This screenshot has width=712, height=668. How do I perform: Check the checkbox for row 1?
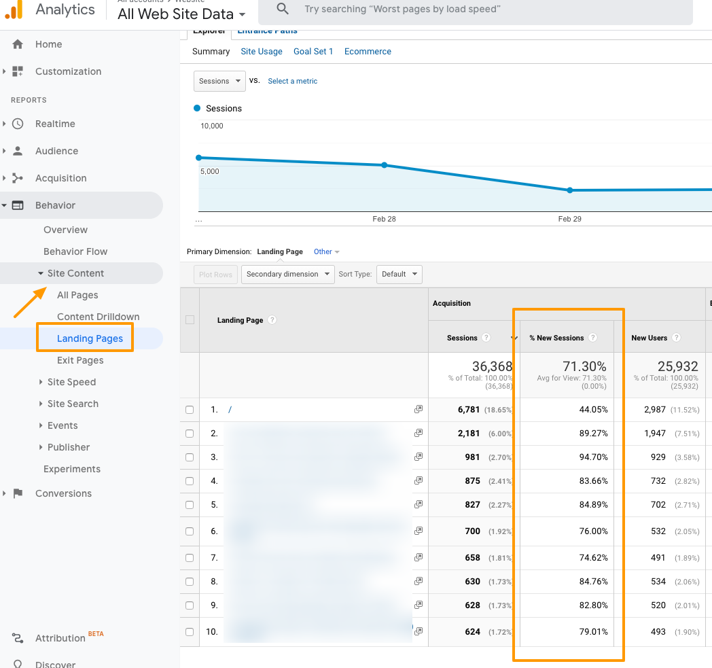coord(190,410)
